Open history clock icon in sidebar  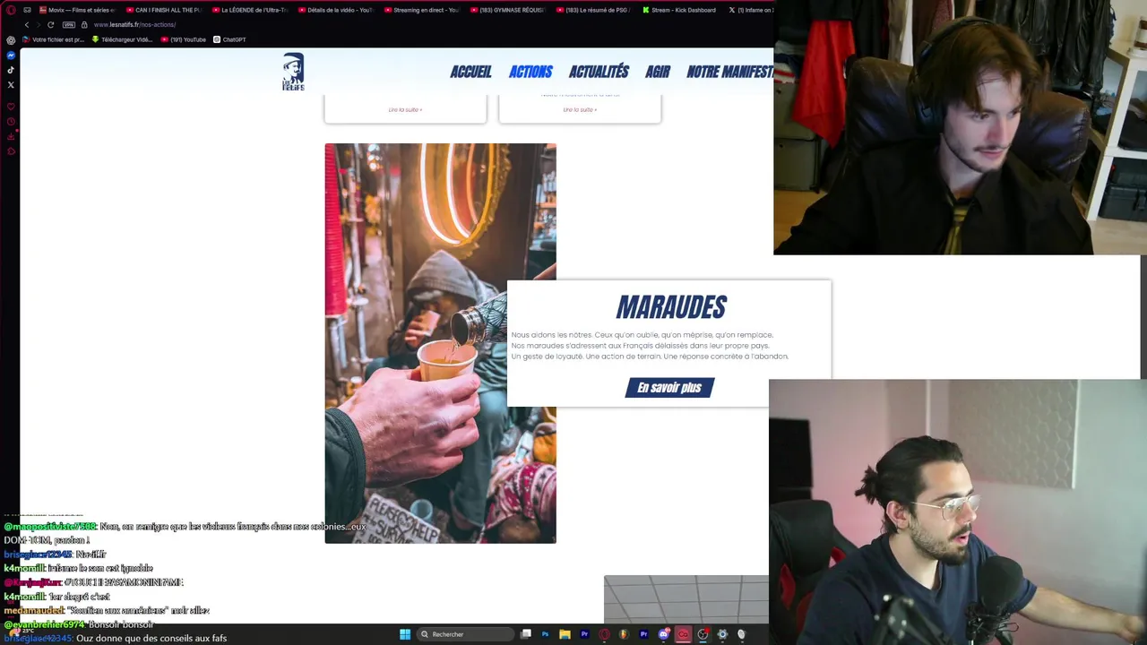point(11,121)
